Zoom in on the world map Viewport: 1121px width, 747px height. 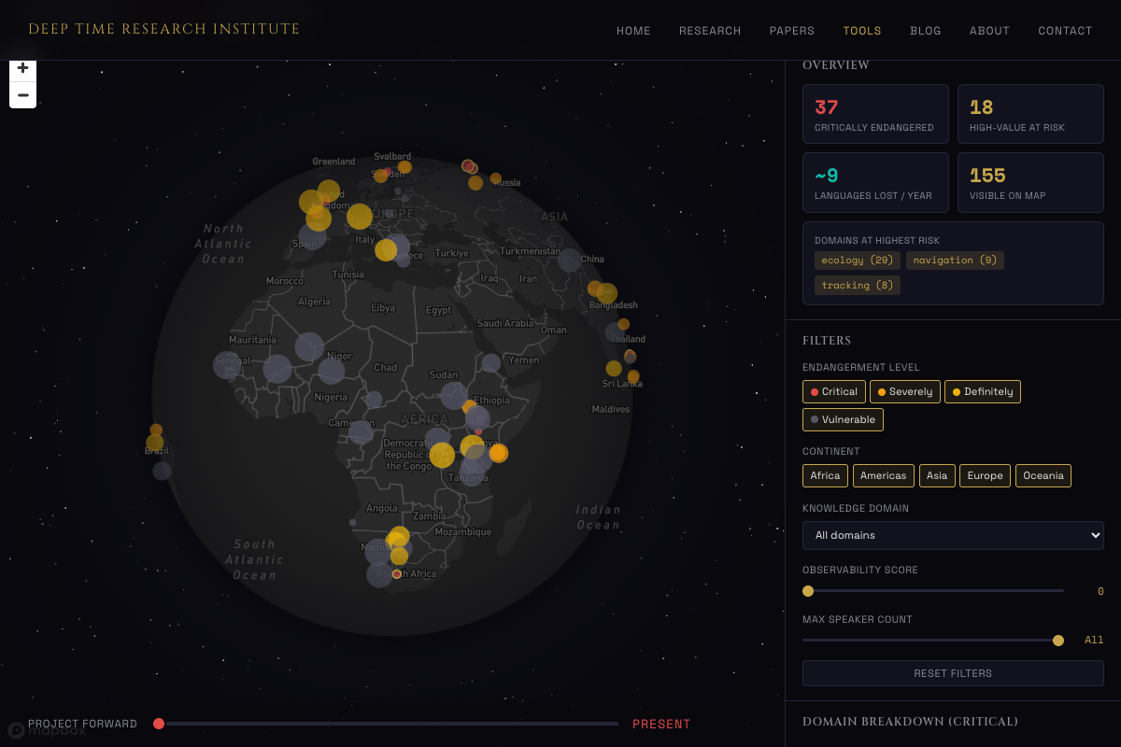coord(22,67)
